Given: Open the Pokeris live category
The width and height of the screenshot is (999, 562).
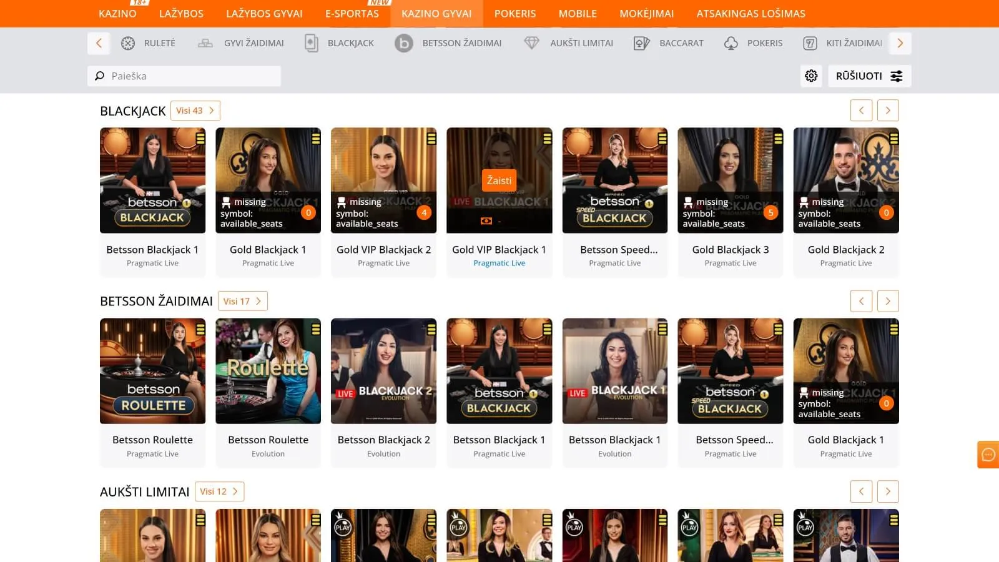Looking at the screenshot, I should pos(753,43).
